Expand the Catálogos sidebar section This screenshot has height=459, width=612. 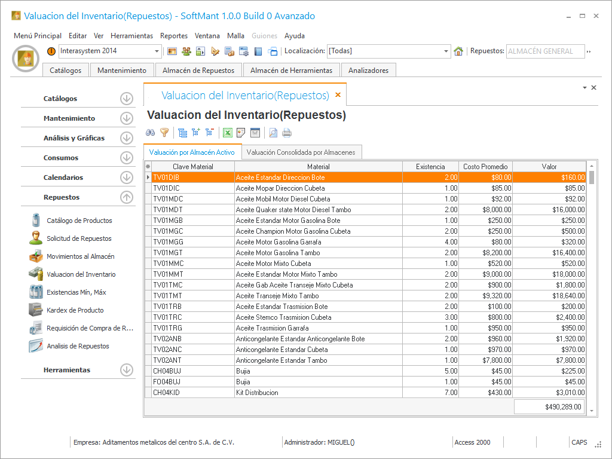(126, 99)
